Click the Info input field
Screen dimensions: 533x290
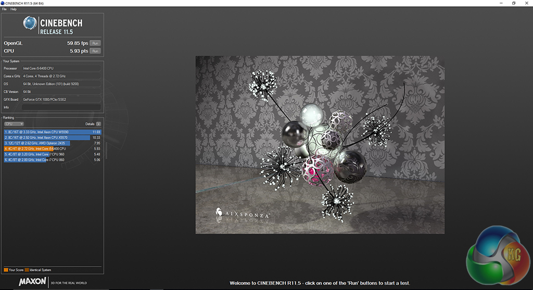[x=61, y=107]
